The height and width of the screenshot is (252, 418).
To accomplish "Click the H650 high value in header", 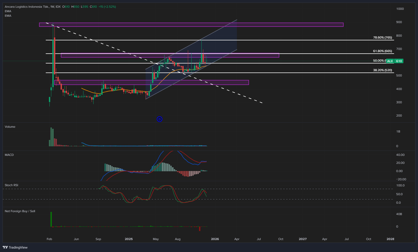I will tap(75, 7).
